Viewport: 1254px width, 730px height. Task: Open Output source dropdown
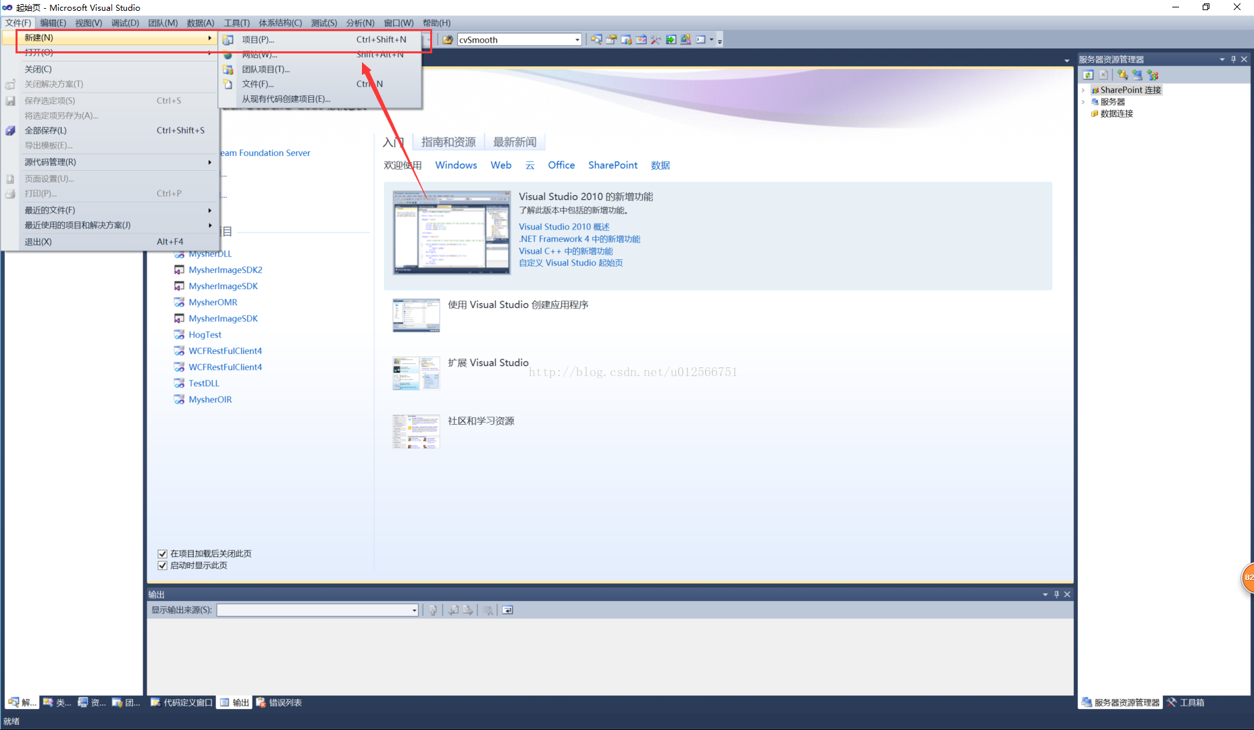tap(414, 610)
